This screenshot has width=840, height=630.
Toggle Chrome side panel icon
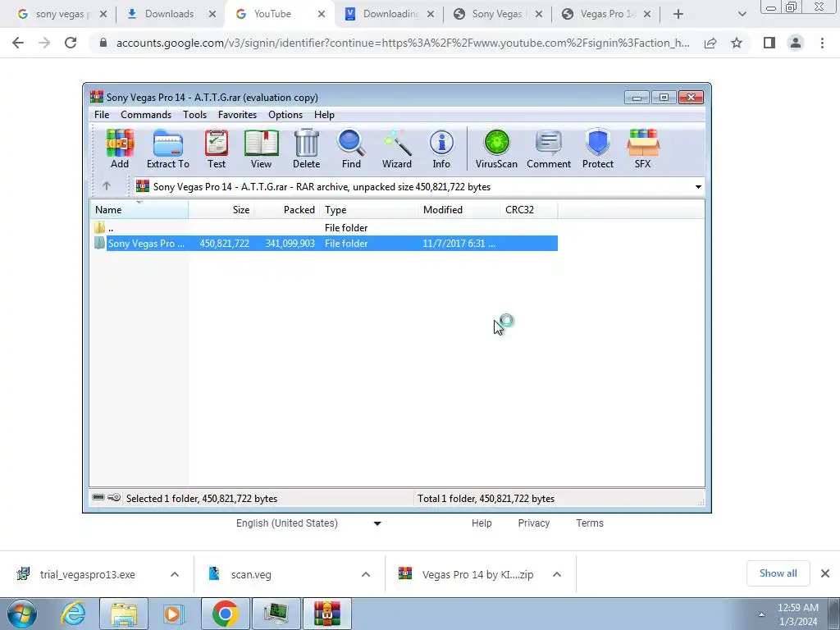(x=769, y=43)
